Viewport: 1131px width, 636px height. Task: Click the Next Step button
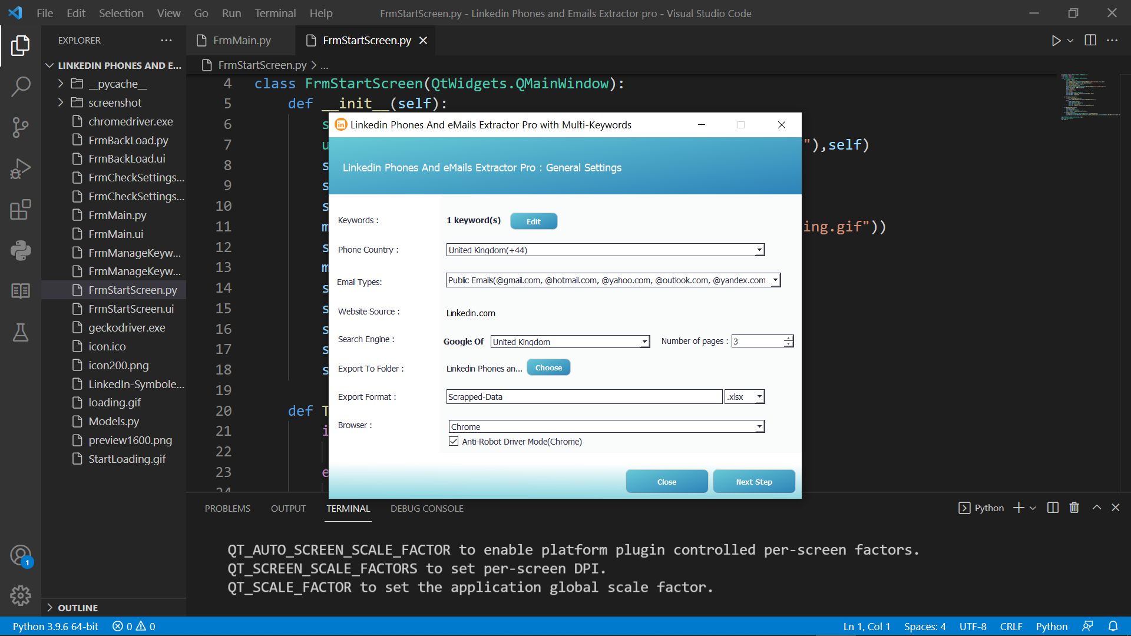click(753, 482)
